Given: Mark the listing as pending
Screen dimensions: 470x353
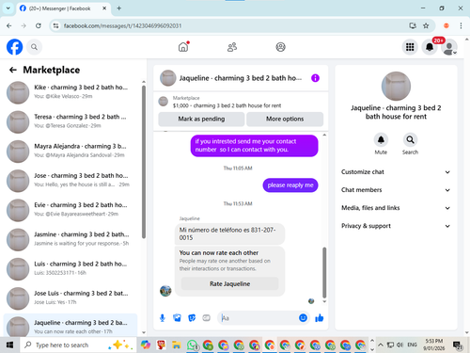Looking at the screenshot, I should coord(201,119).
